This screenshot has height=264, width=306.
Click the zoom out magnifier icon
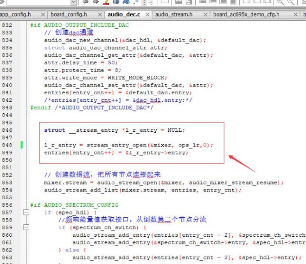[291, 2]
